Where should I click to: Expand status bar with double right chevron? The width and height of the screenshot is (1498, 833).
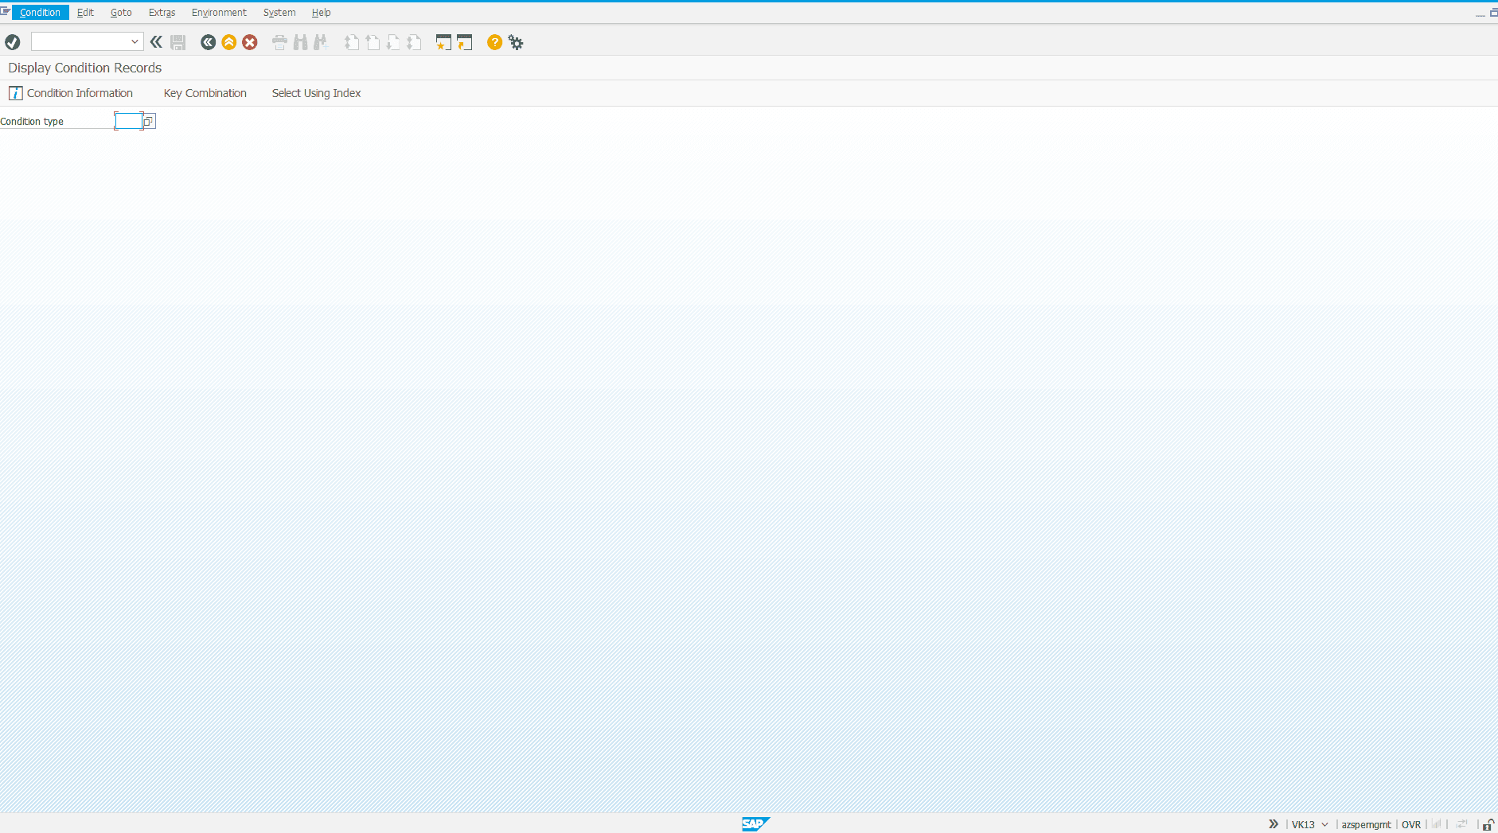(x=1274, y=824)
